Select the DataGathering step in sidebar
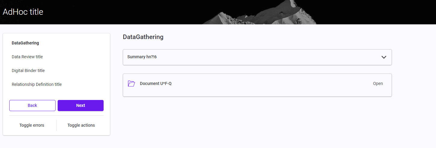The width and height of the screenshot is (436, 148). tap(25, 43)
